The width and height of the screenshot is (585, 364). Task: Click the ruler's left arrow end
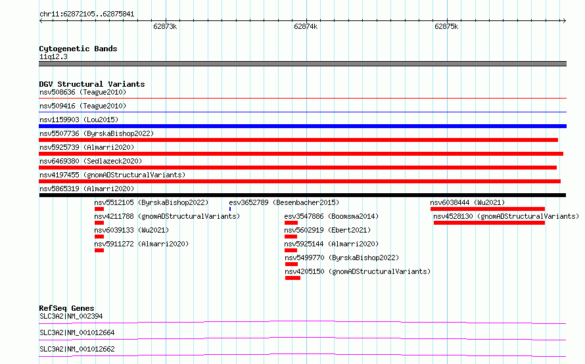(x=41, y=20)
